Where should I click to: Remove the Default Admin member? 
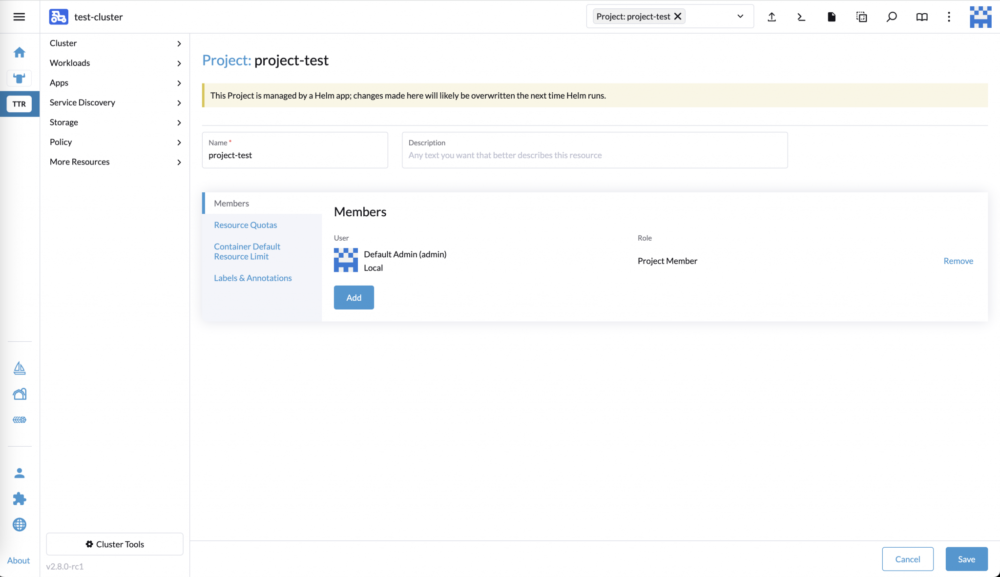[958, 261]
